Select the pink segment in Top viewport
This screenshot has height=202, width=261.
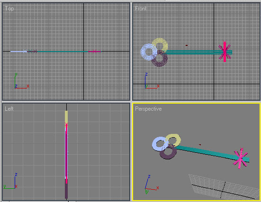pos(95,52)
